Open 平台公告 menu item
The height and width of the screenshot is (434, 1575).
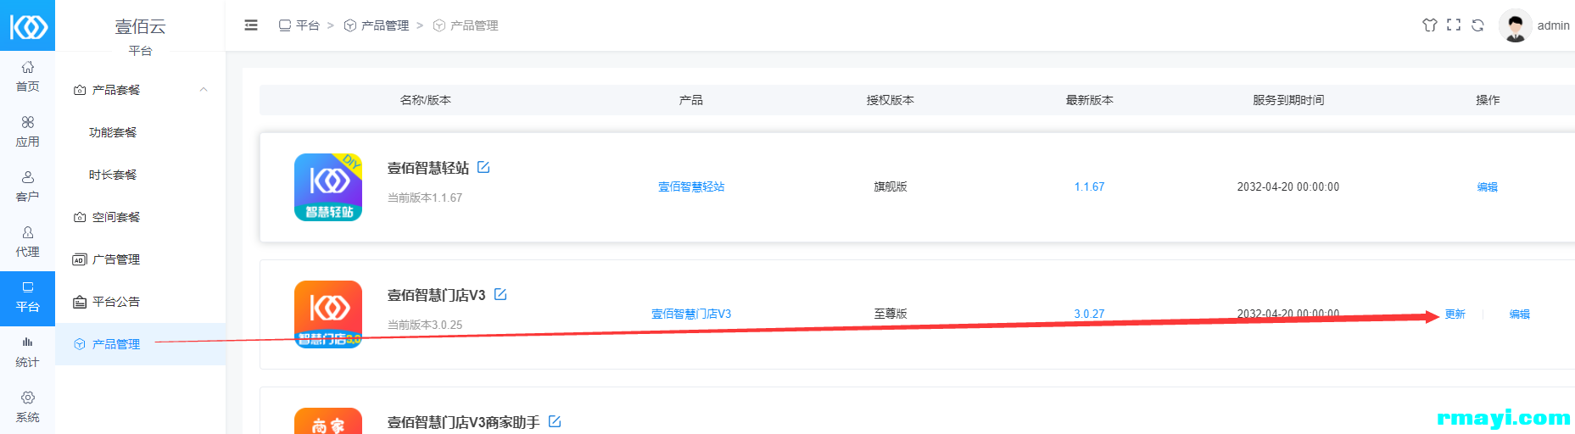(x=141, y=302)
